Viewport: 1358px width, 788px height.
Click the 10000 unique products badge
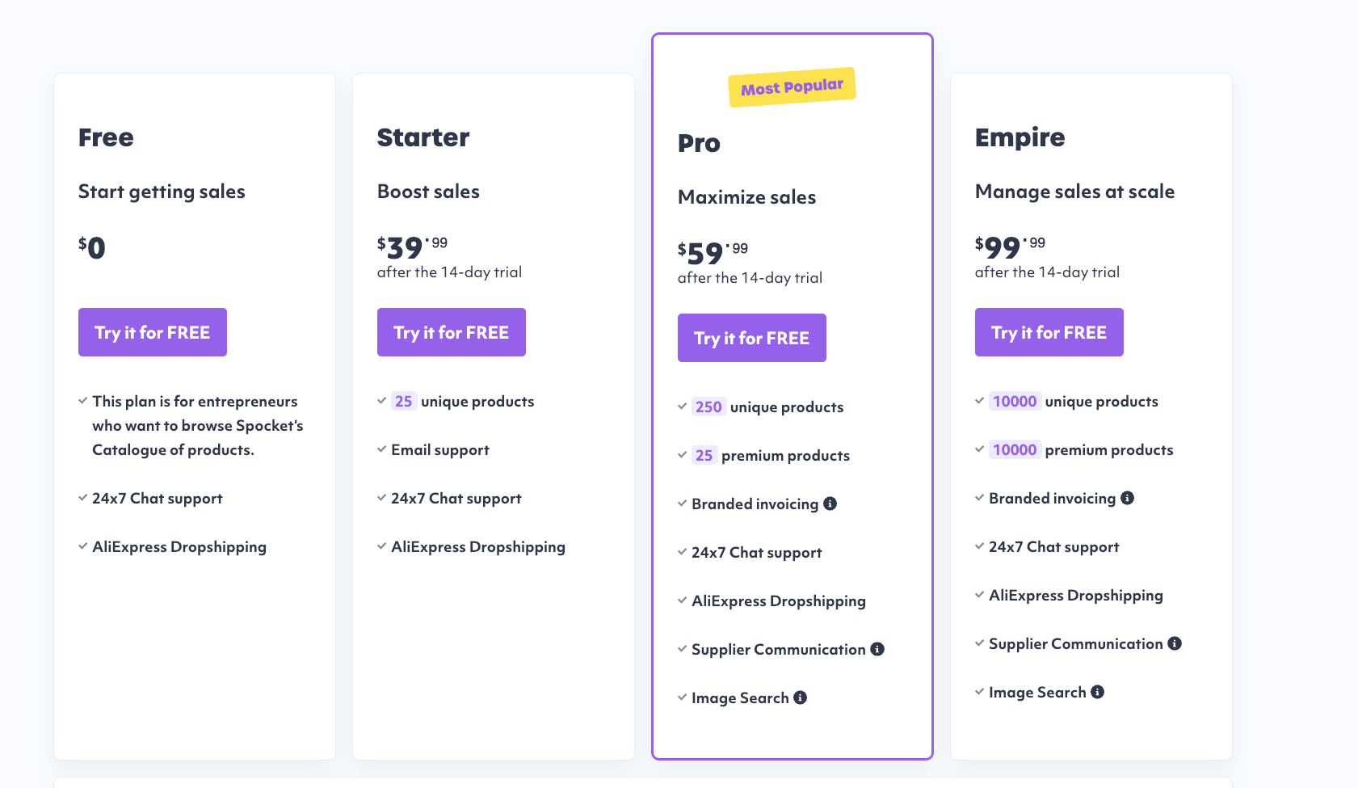tap(1014, 400)
